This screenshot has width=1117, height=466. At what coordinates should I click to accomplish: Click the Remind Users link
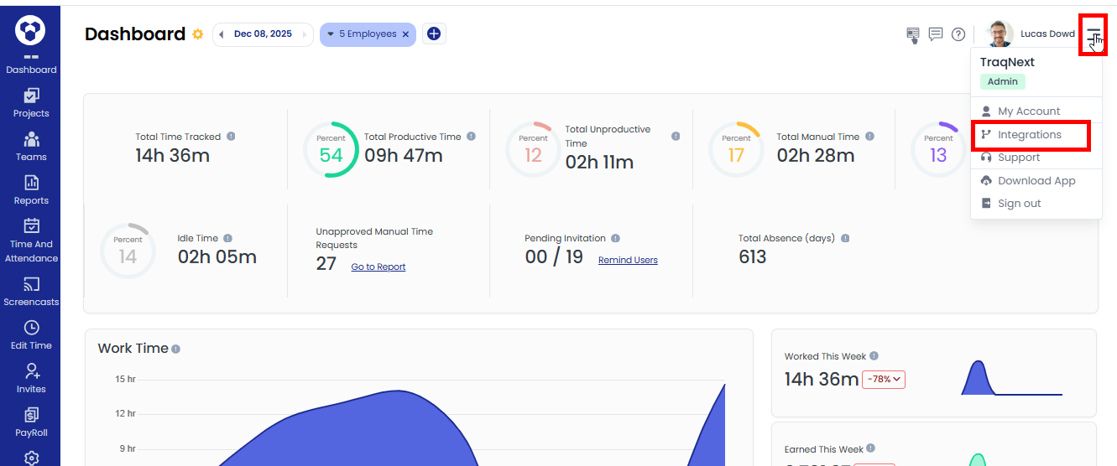pos(628,260)
